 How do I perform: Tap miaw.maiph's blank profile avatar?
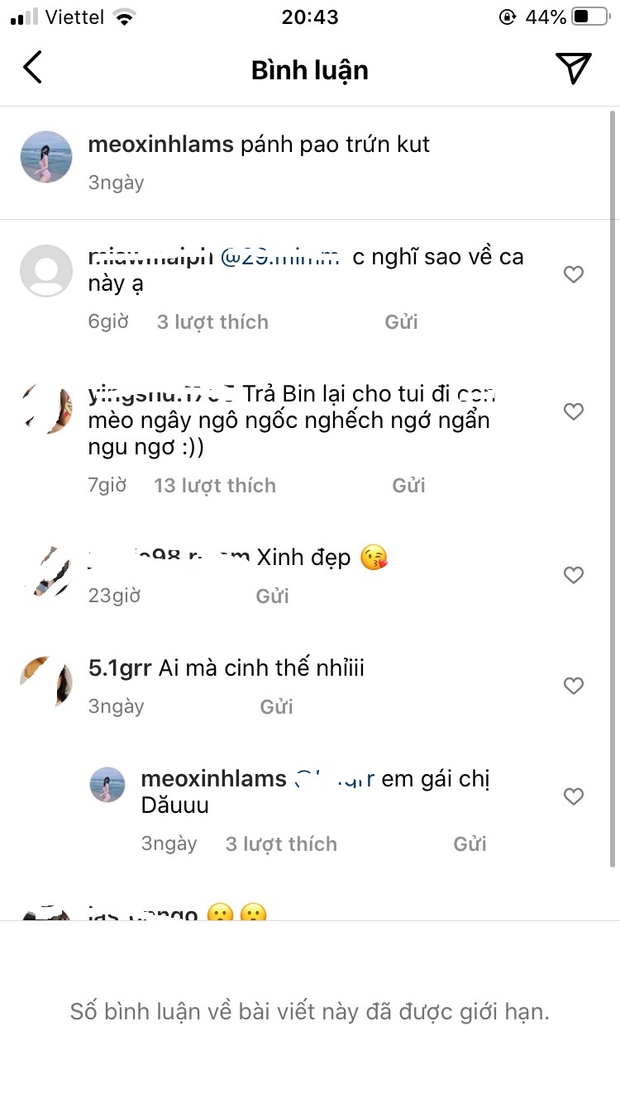coord(45,270)
